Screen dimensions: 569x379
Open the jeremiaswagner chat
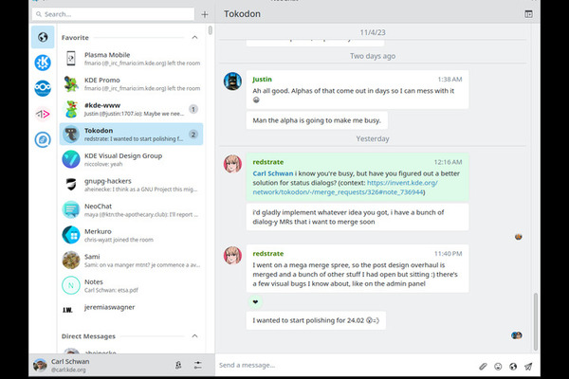pos(132,310)
